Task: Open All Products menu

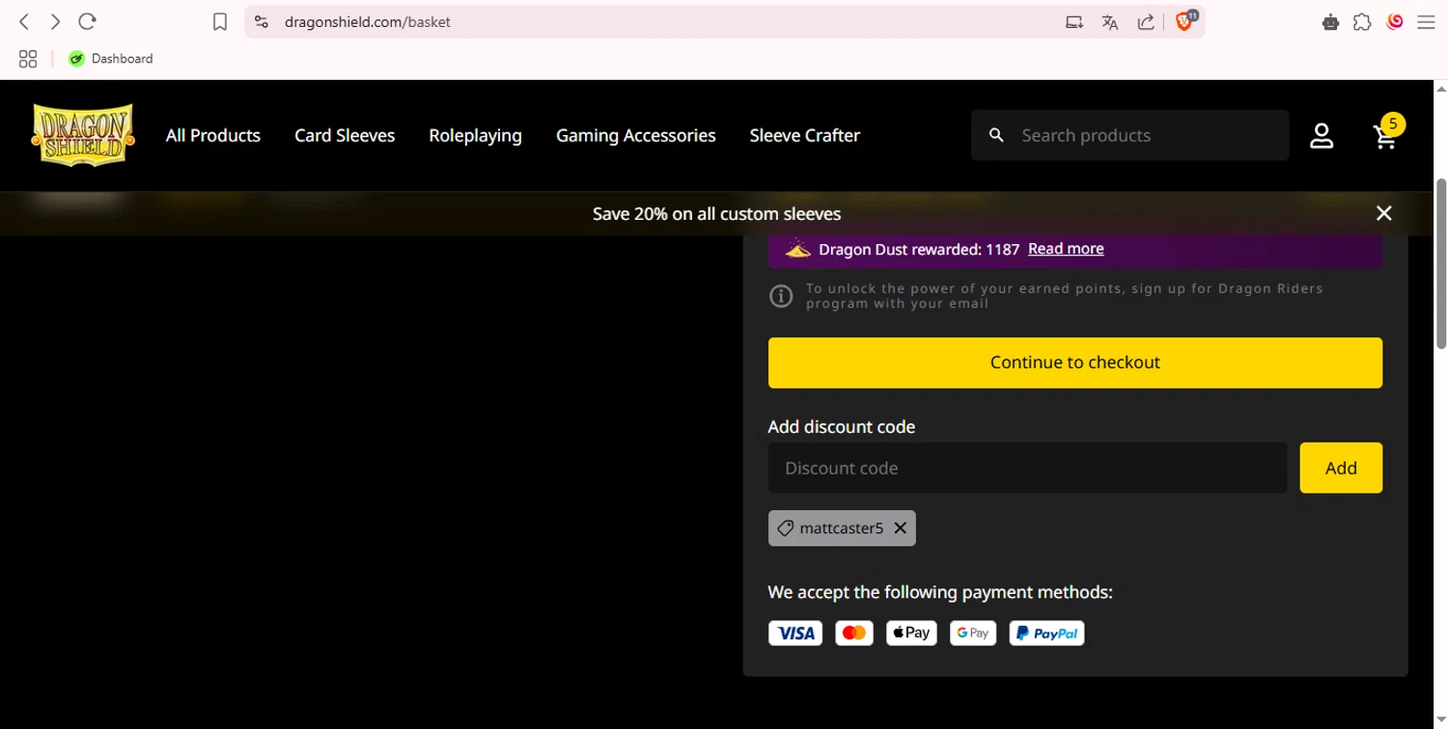Action: click(213, 135)
